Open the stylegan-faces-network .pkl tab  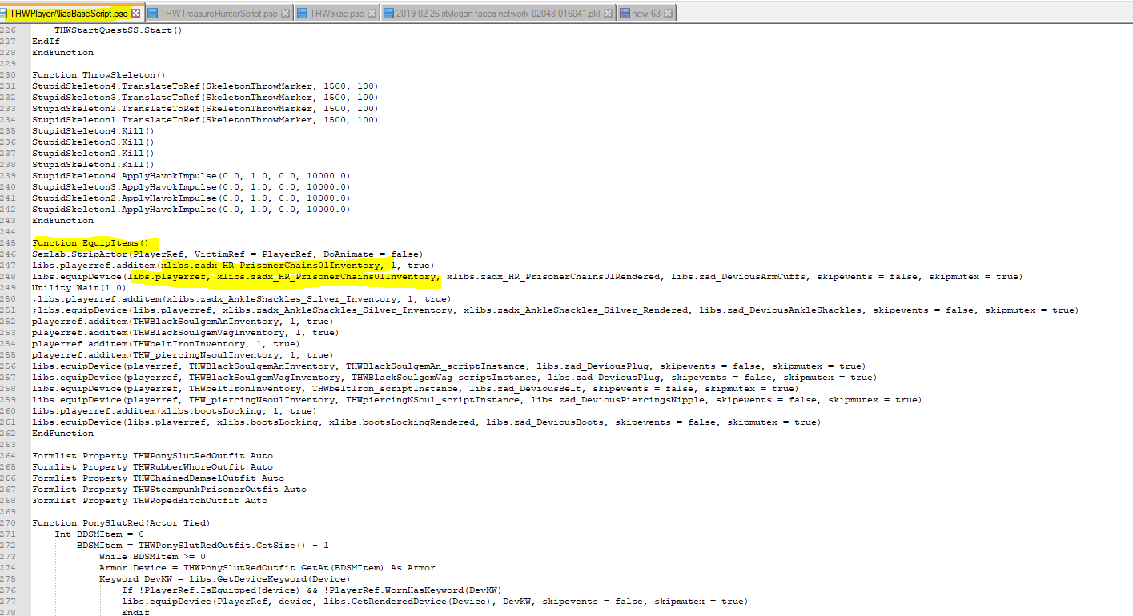click(500, 14)
